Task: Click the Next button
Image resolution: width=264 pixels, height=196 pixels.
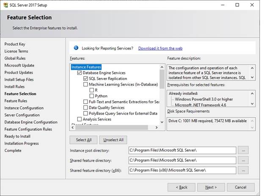Action: click(211, 187)
